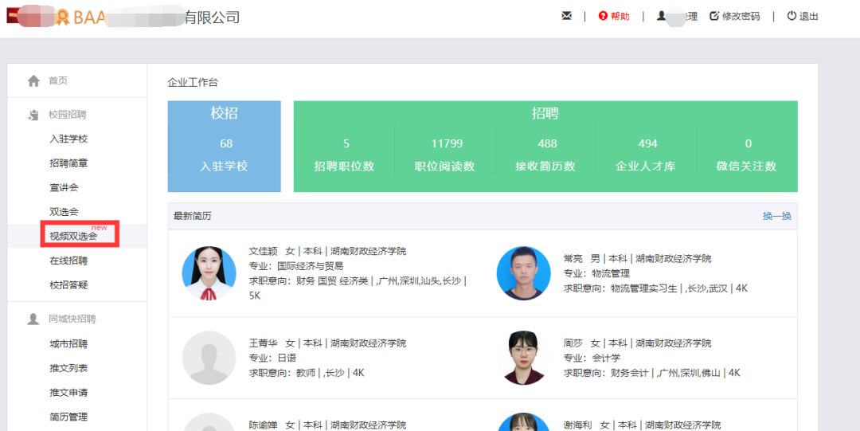Open 招聘简章 sidebar item
The image size is (860, 431).
click(x=68, y=163)
